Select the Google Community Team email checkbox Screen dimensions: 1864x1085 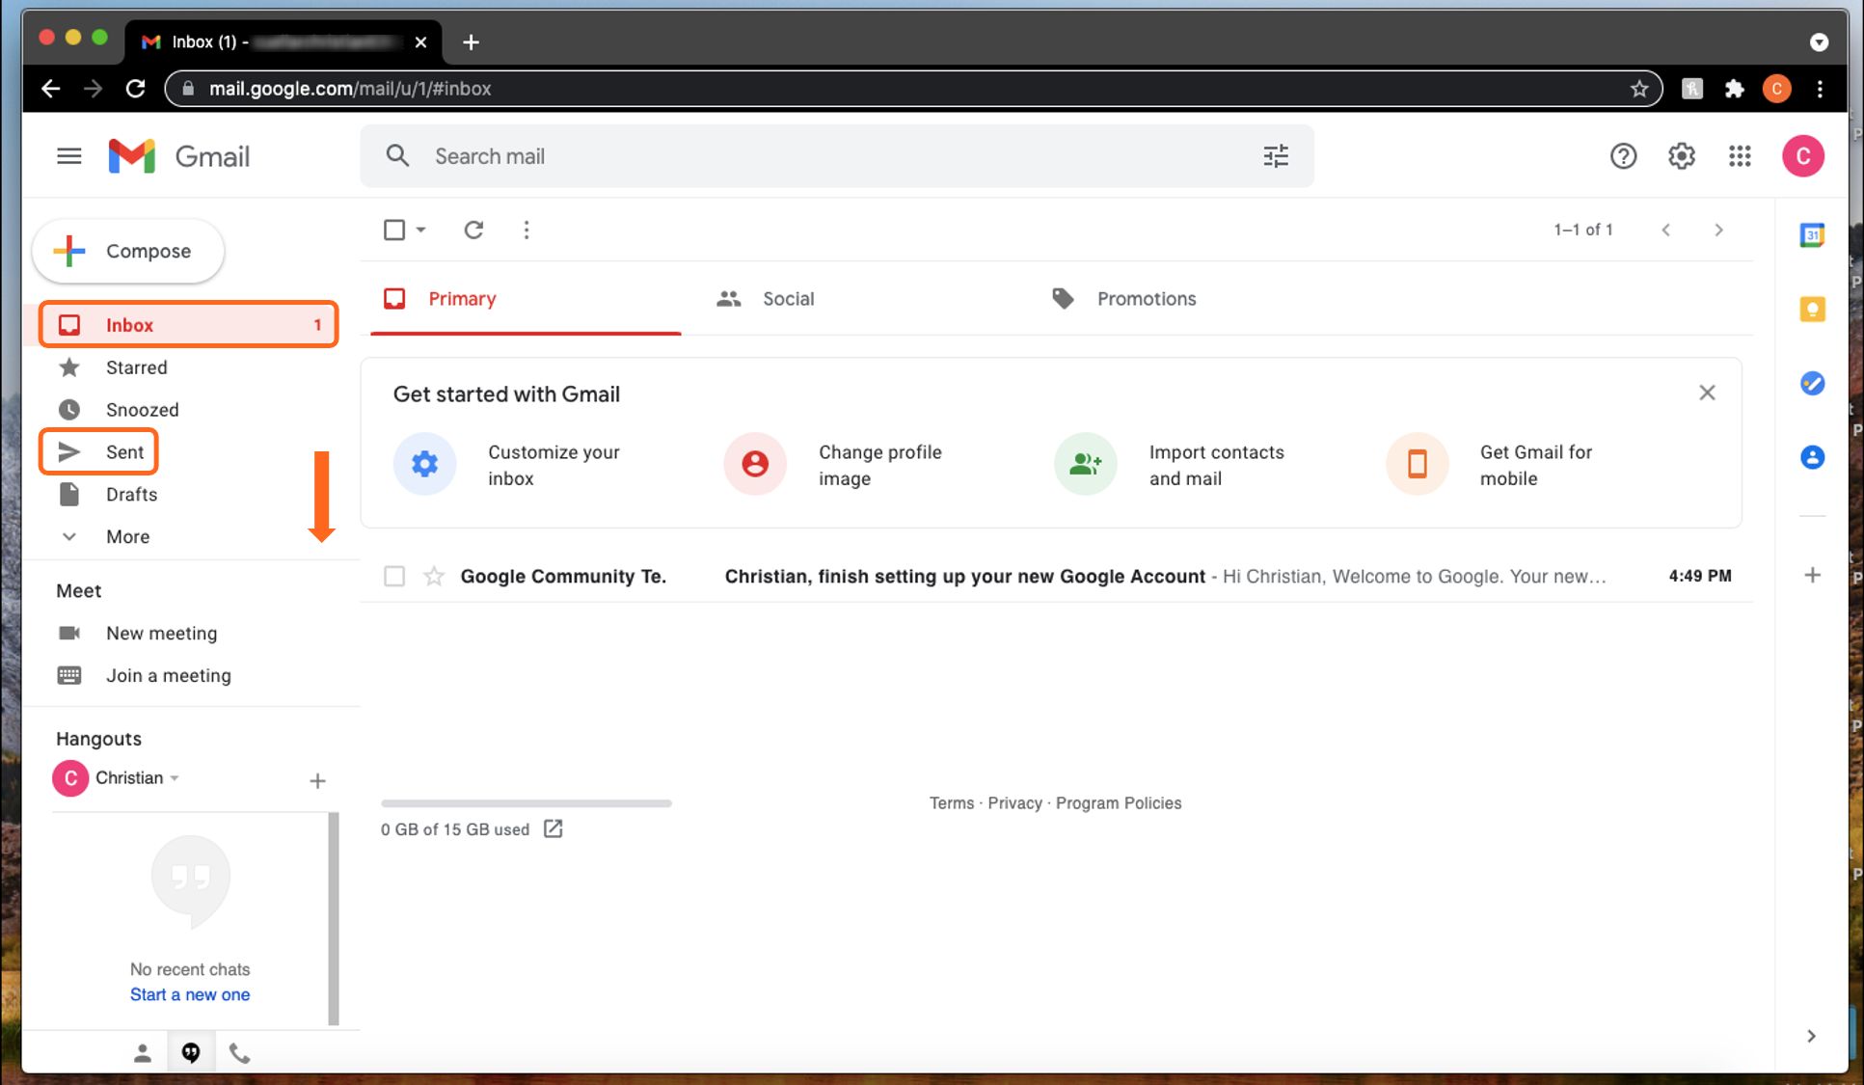pos(394,577)
